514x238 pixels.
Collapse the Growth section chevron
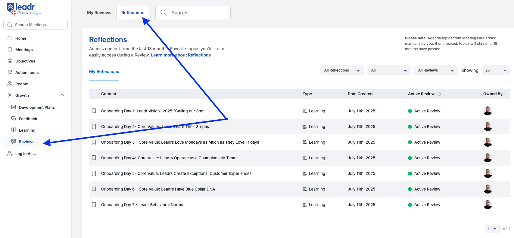(62, 95)
